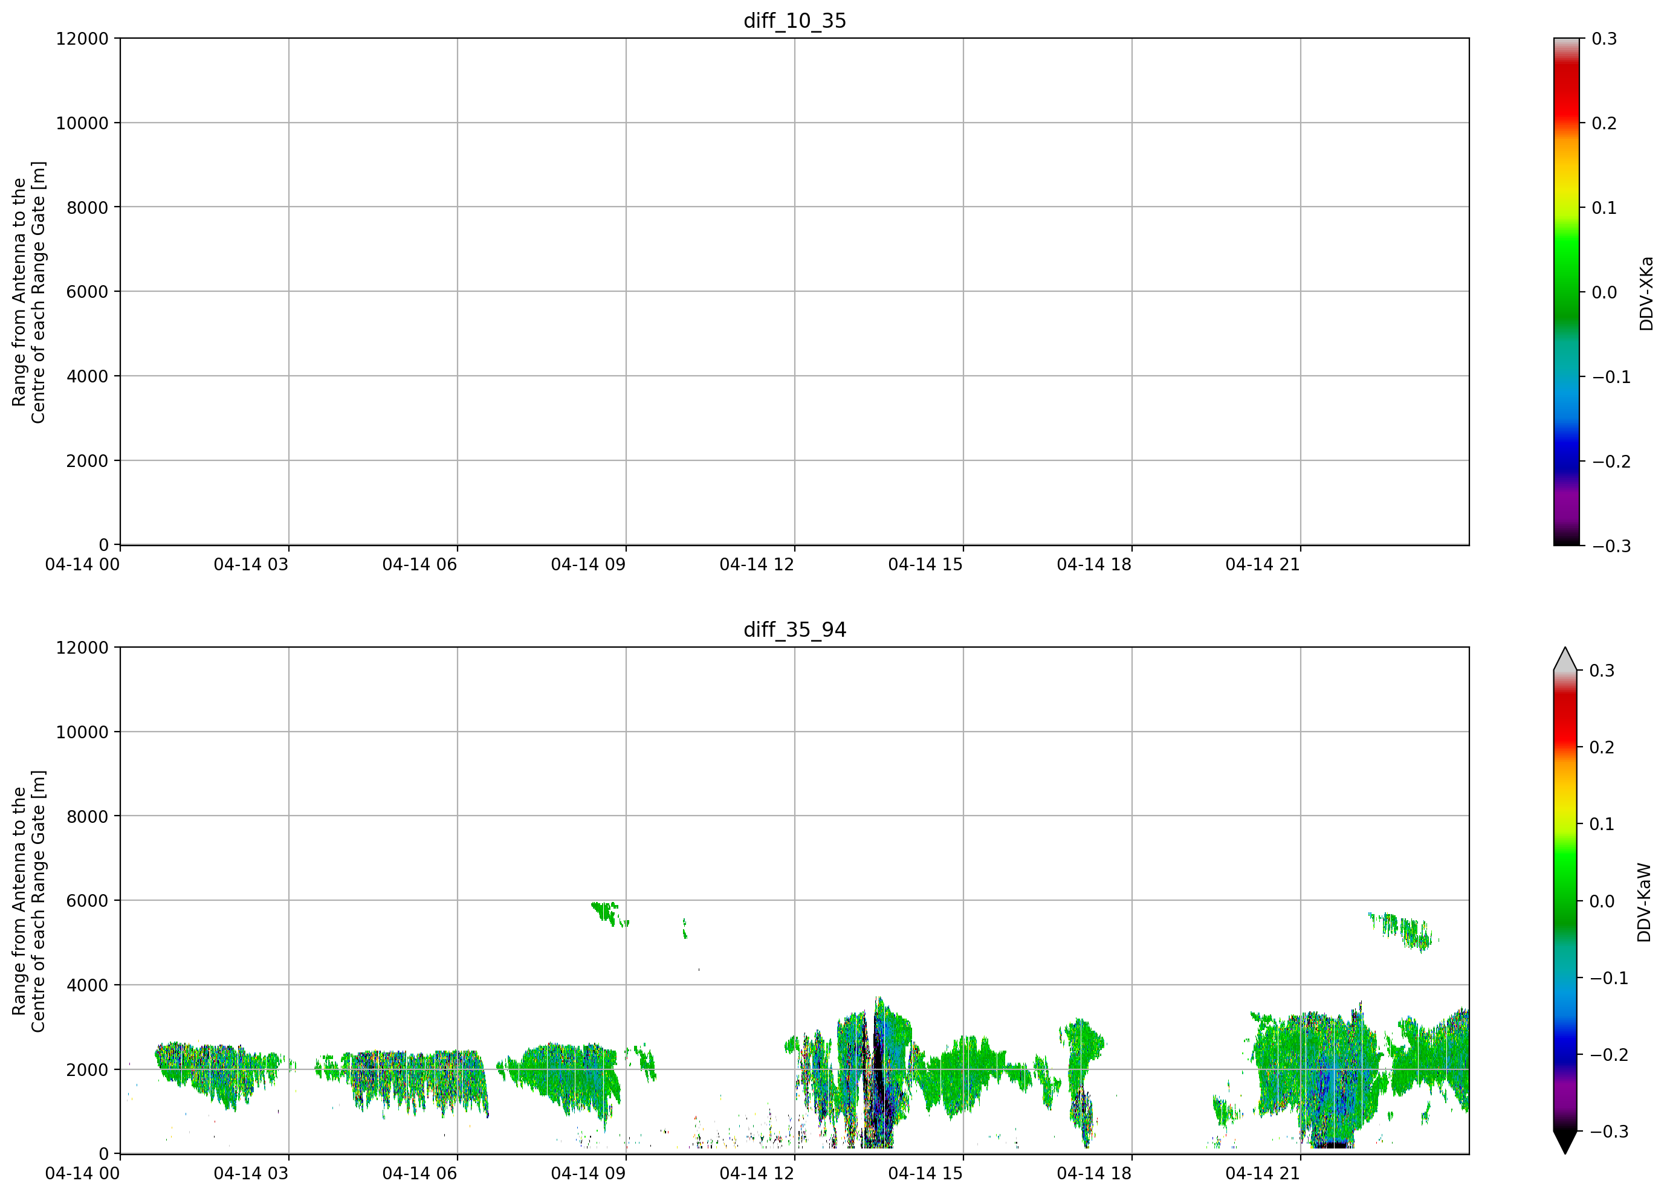Click the 10000 y-tick on diff_35_94 plot

click(x=82, y=732)
